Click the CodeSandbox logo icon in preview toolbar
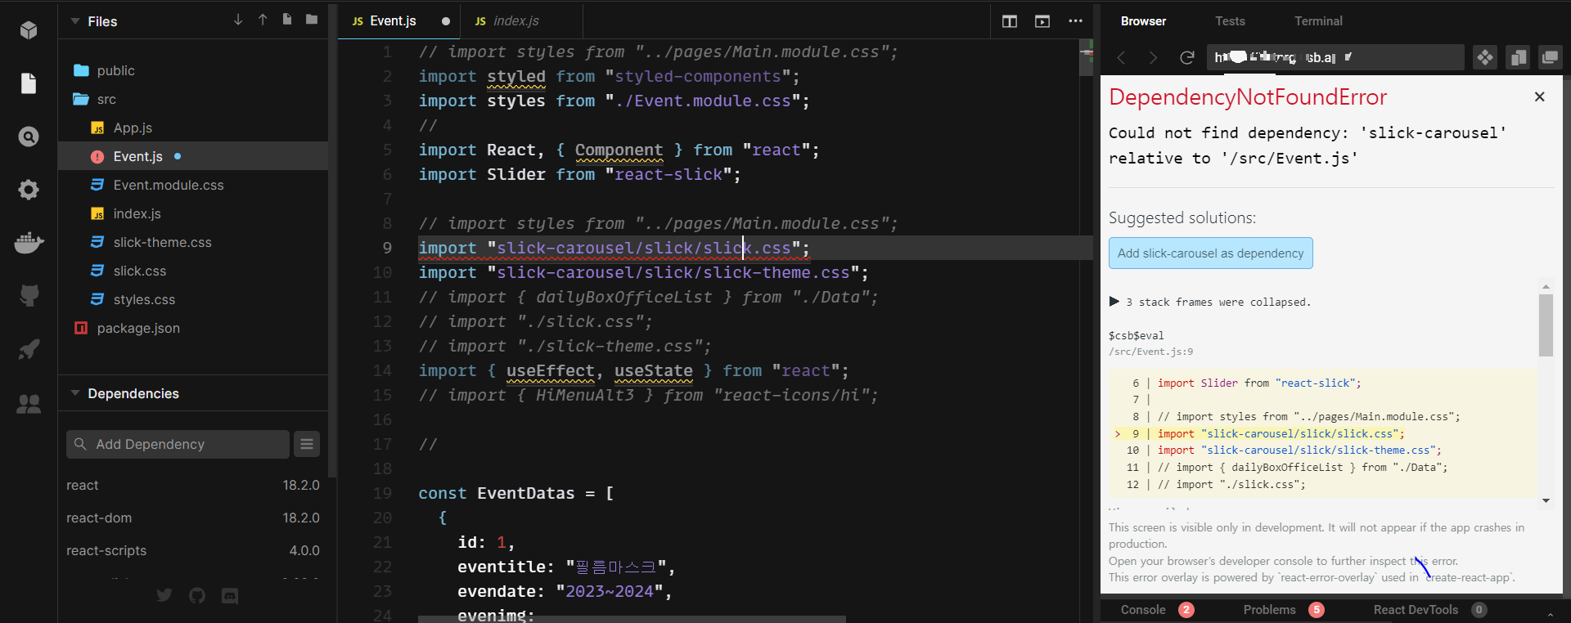 (x=1485, y=57)
